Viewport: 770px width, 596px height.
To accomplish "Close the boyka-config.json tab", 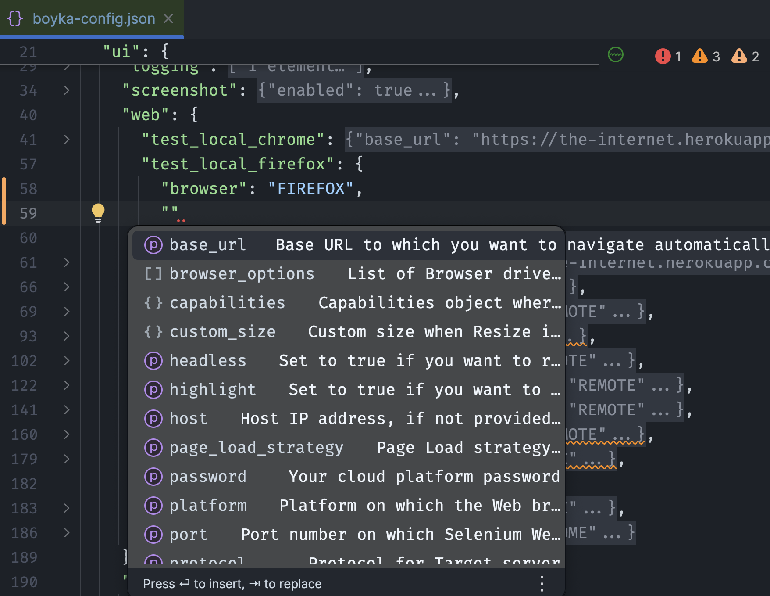I will click(x=168, y=18).
